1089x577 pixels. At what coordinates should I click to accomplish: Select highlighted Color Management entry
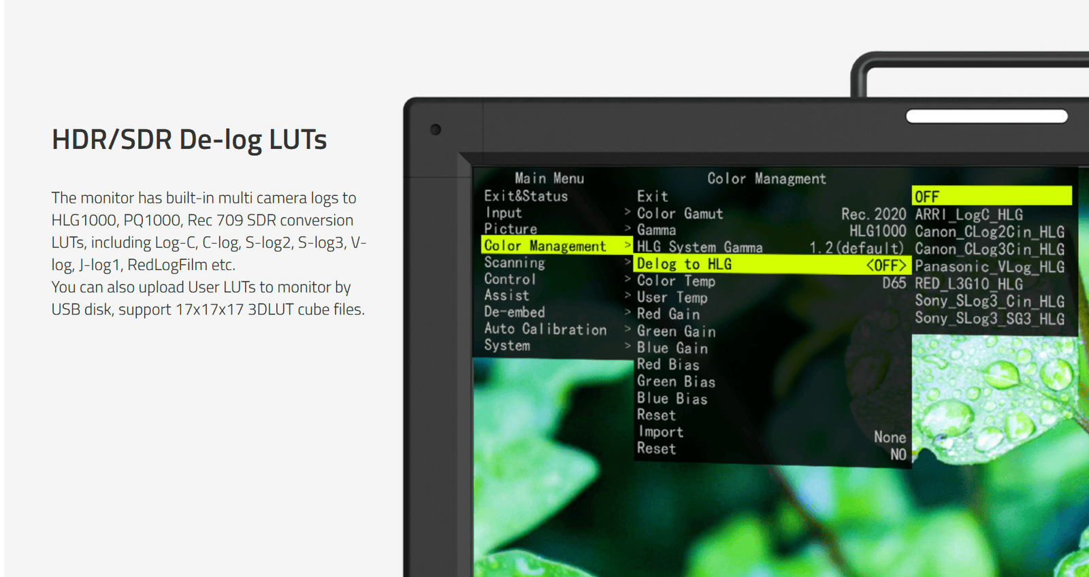(x=557, y=246)
